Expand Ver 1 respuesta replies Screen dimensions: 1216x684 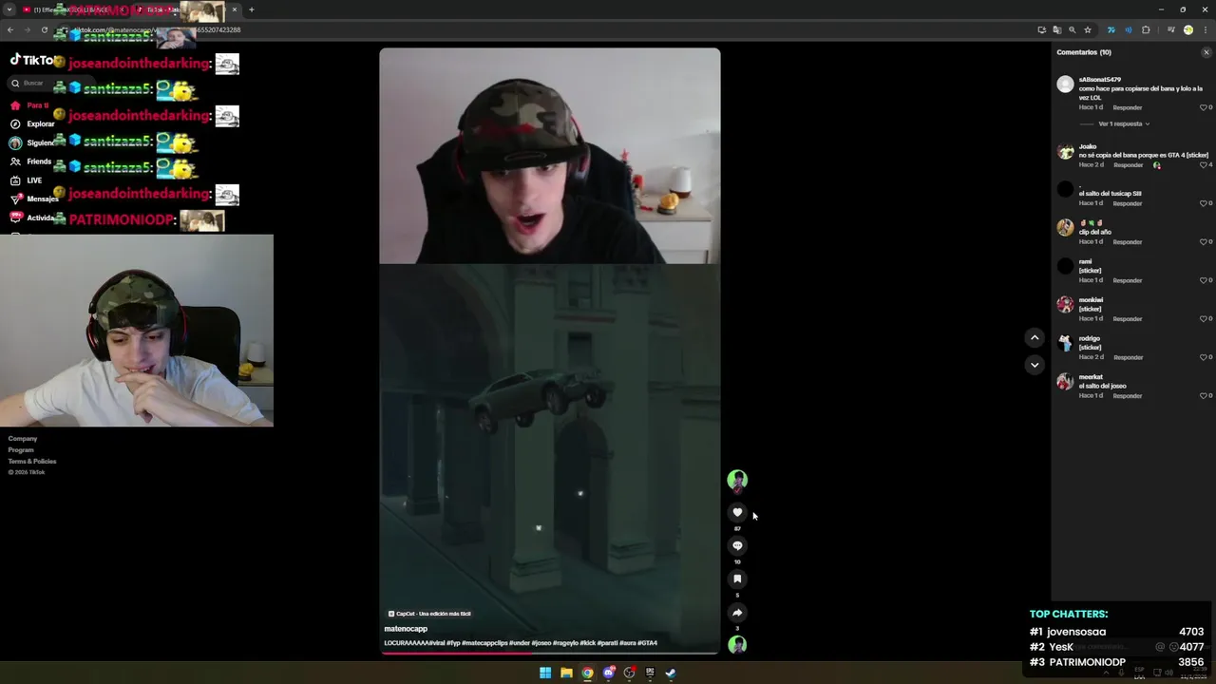[x=1124, y=123]
